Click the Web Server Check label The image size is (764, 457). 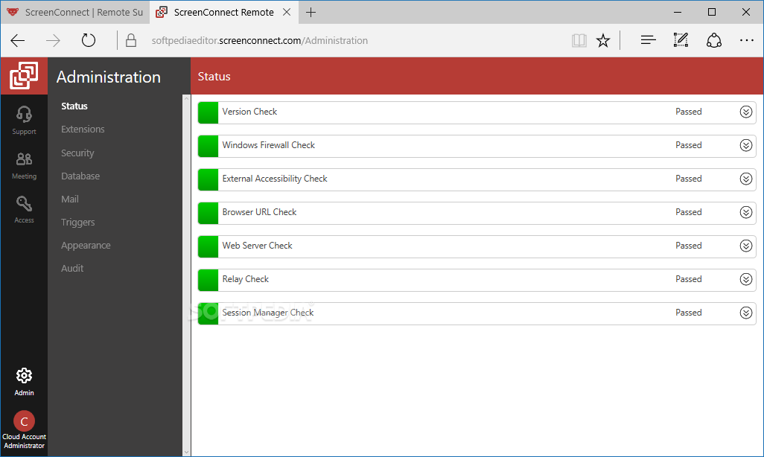click(257, 246)
